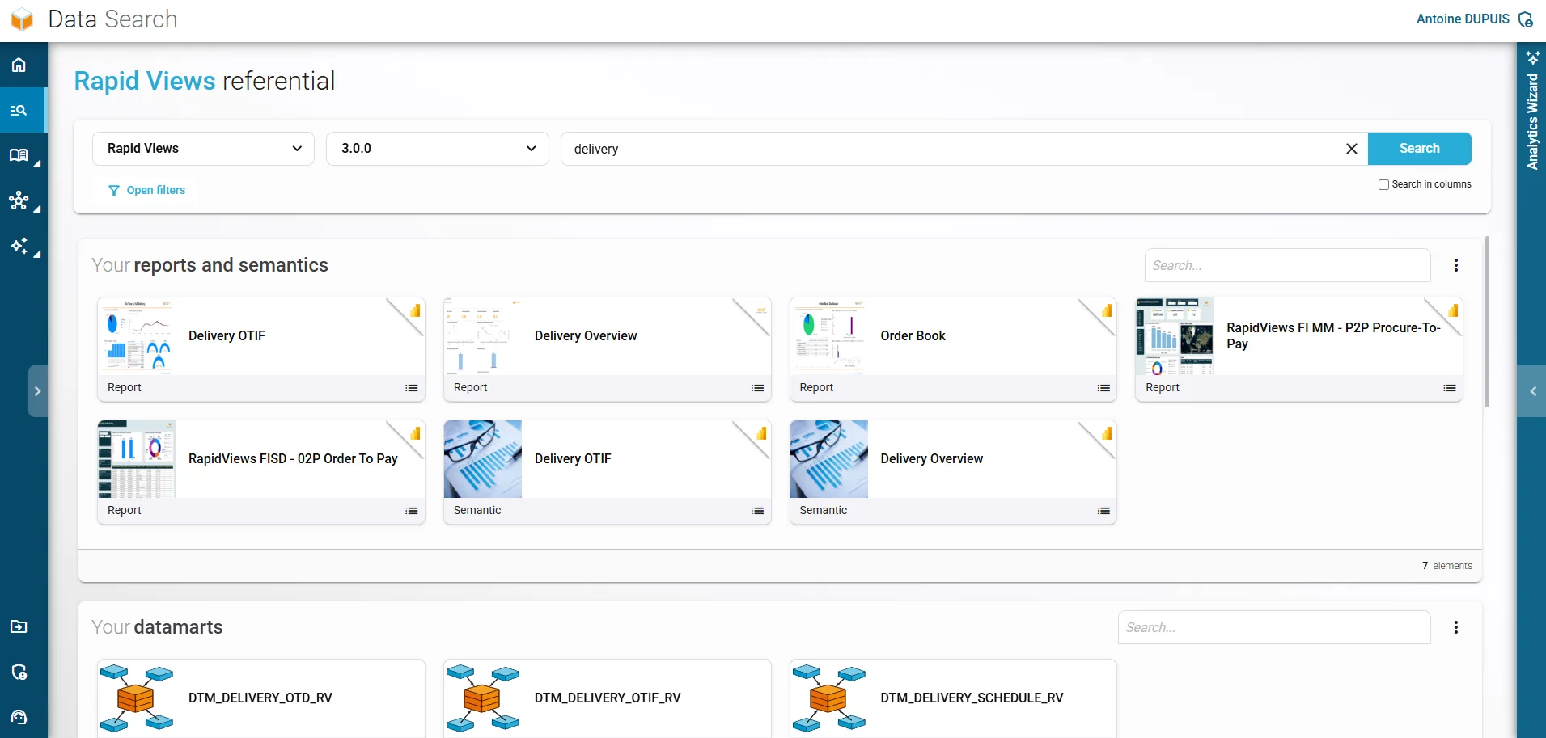Open the 3.0.0 version dropdown

(438, 149)
